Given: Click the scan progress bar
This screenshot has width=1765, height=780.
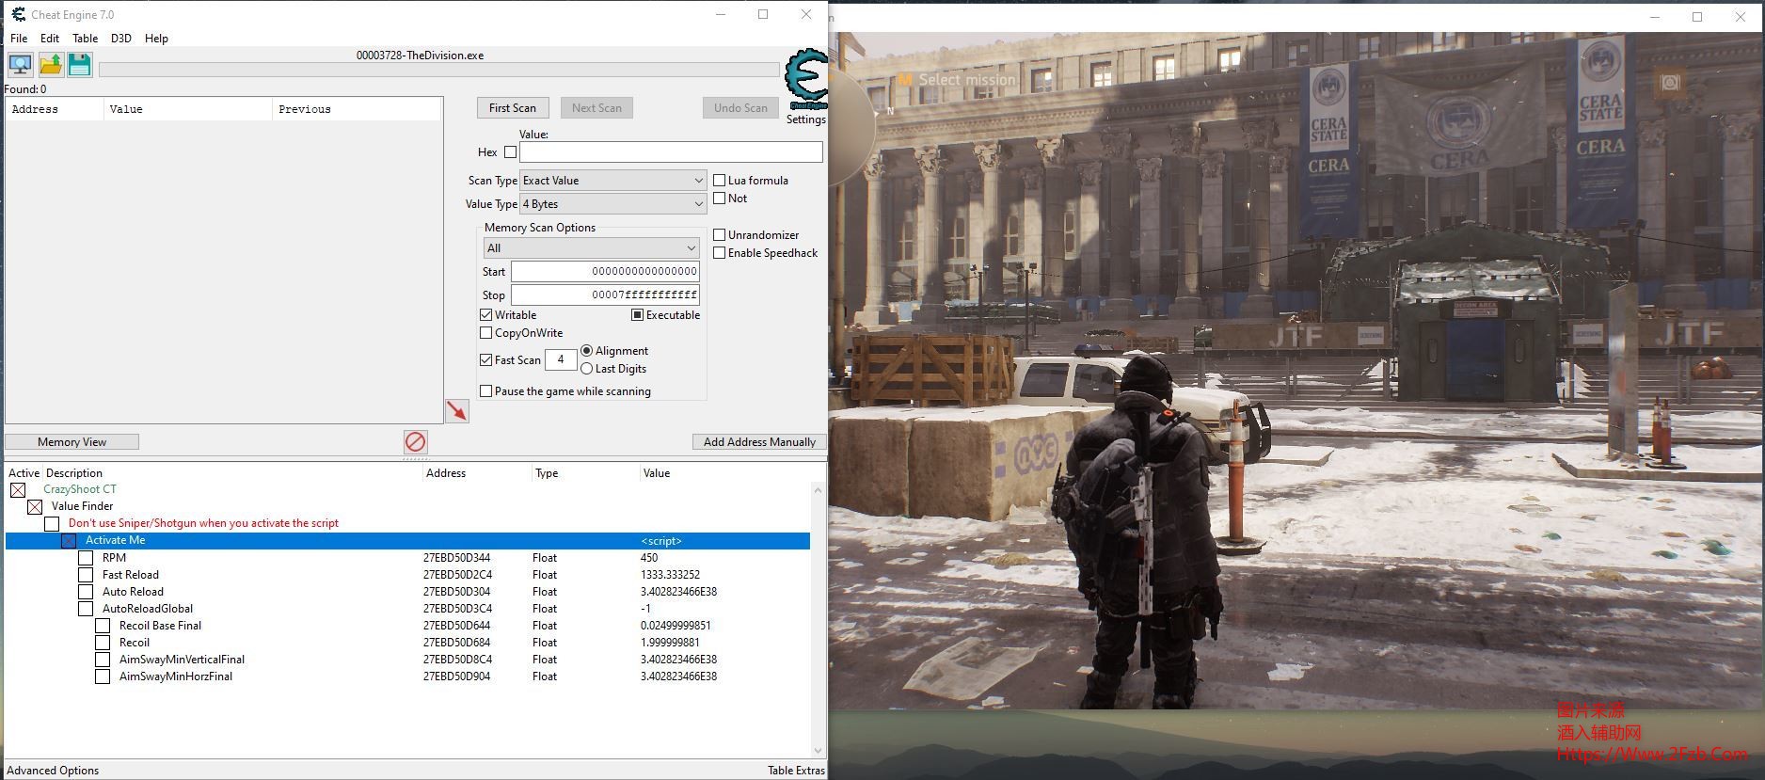Looking at the screenshot, I should coord(439,70).
